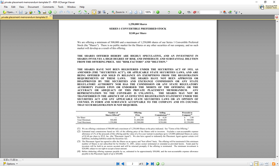Click the Redo icon
The image size is (279, 166).
(x=68, y=12)
